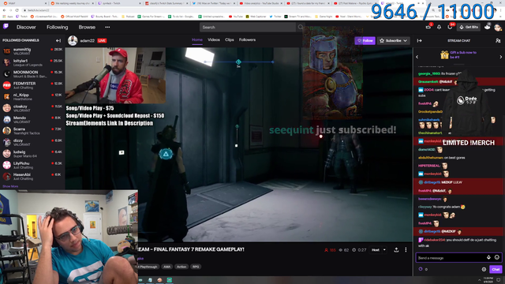
Task: Switch to the channel Home tab
Action: [x=197, y=40]
